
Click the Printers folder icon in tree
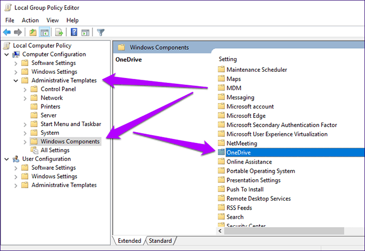(34, 106)
